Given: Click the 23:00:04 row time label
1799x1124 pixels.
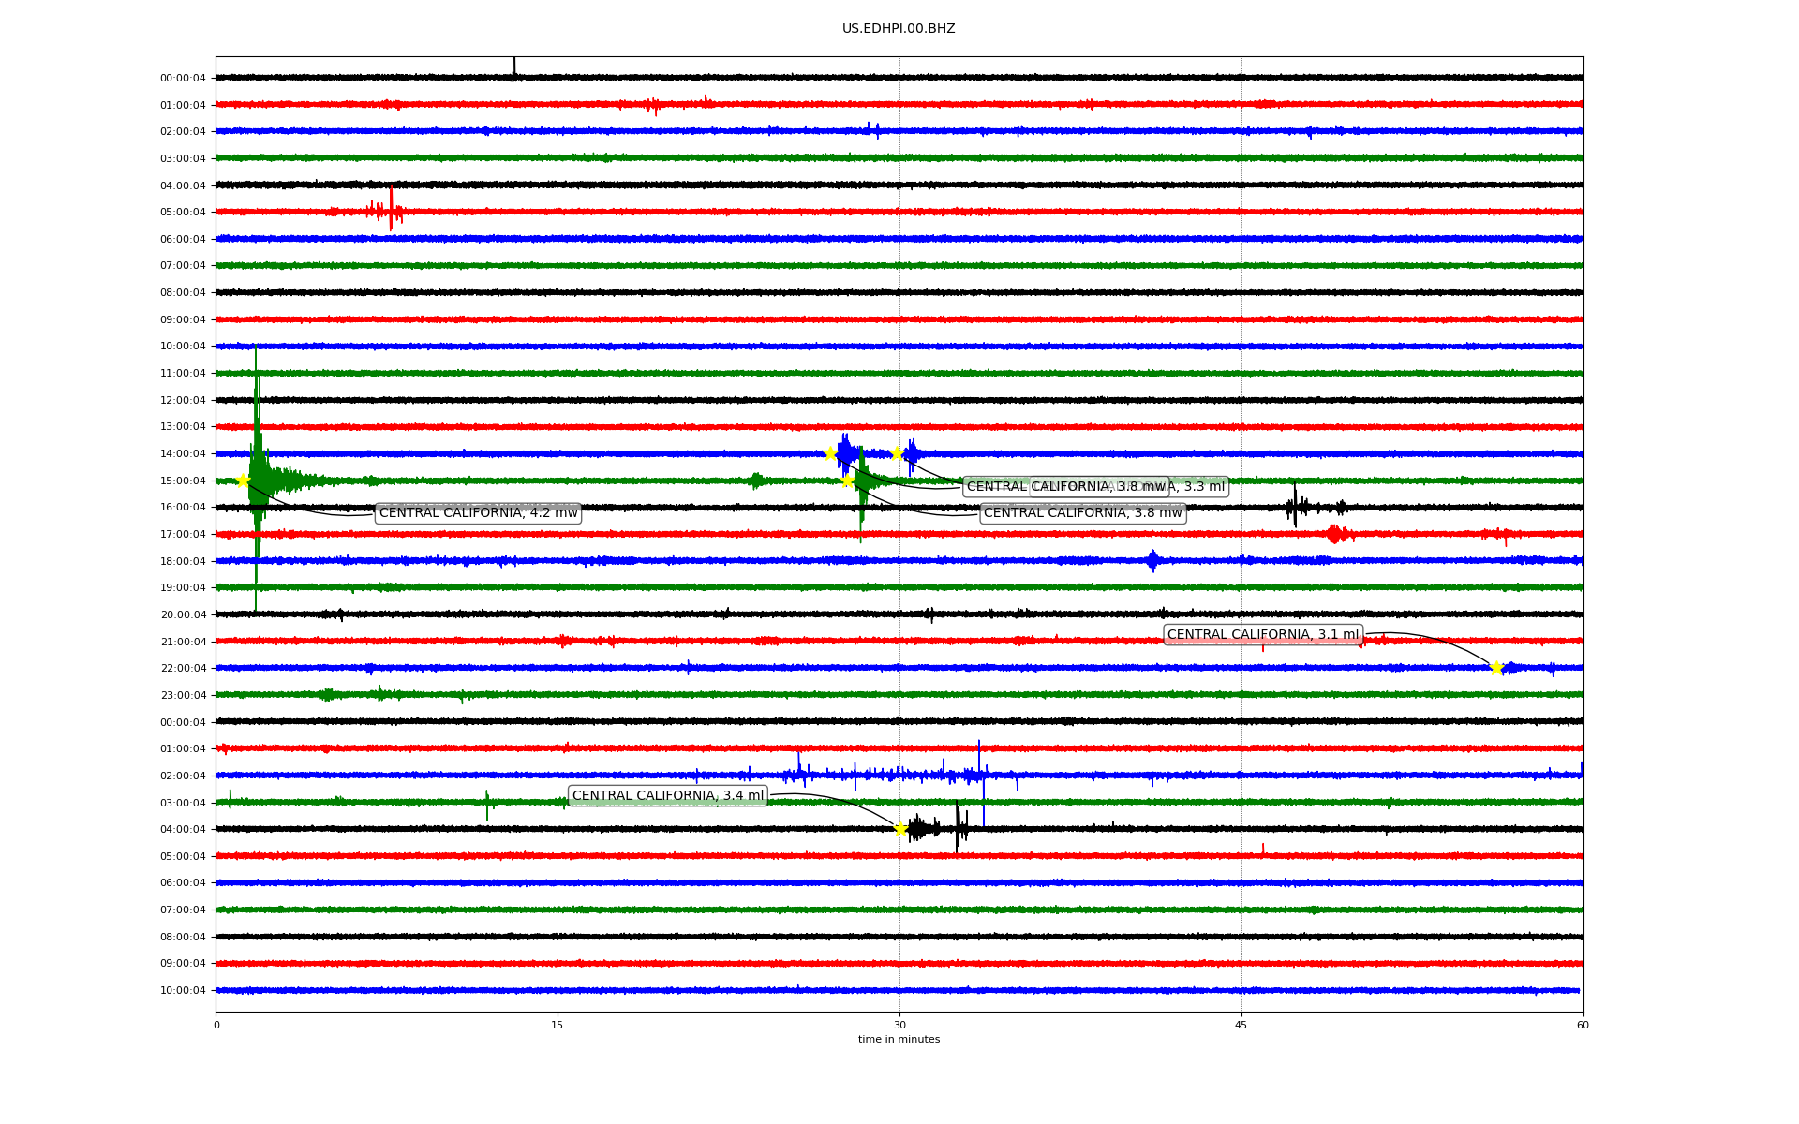Looking at the screenshot, I should (183, 695).
